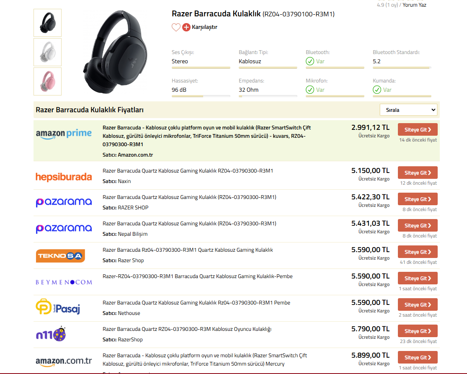Image resolution: width=467 pixels, height=374 pixels.
Task: Click the heart favorite icon
Action: [x=176, y=27]
